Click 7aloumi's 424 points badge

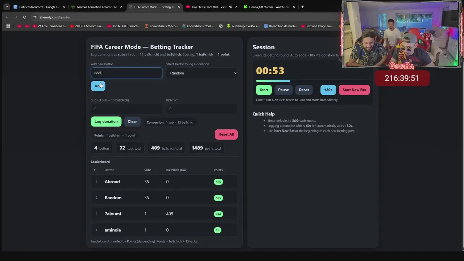[x=218, y=214]
